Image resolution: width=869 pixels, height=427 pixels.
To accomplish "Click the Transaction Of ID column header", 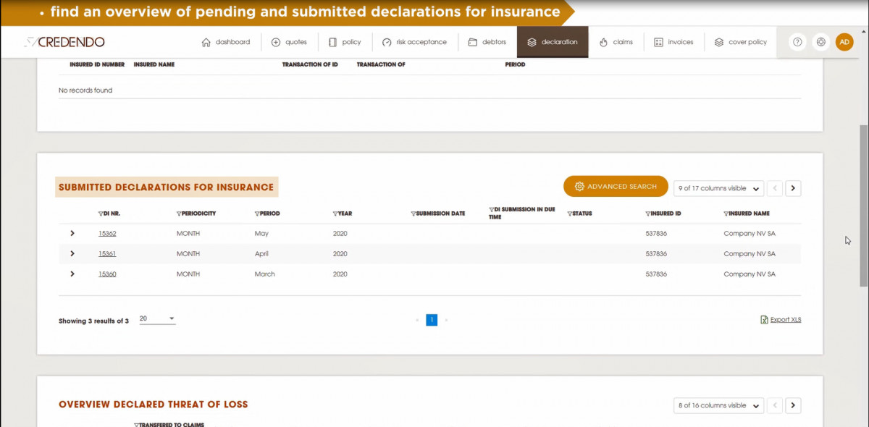I will tap(310, 64).
